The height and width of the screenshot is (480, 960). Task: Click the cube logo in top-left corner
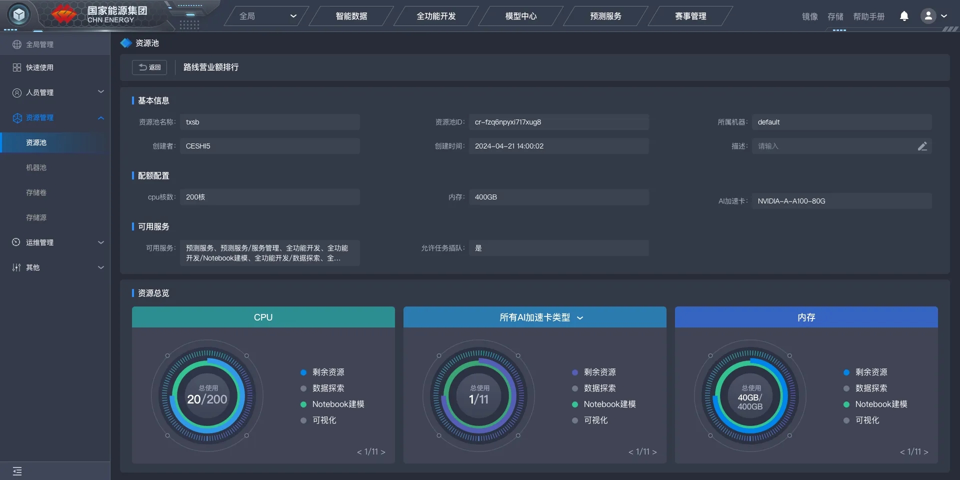click(19, 15)
